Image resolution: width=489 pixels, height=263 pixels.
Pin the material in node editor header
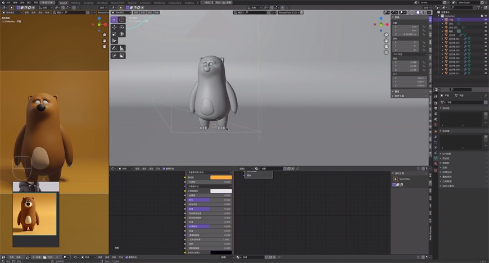point(297,169)
